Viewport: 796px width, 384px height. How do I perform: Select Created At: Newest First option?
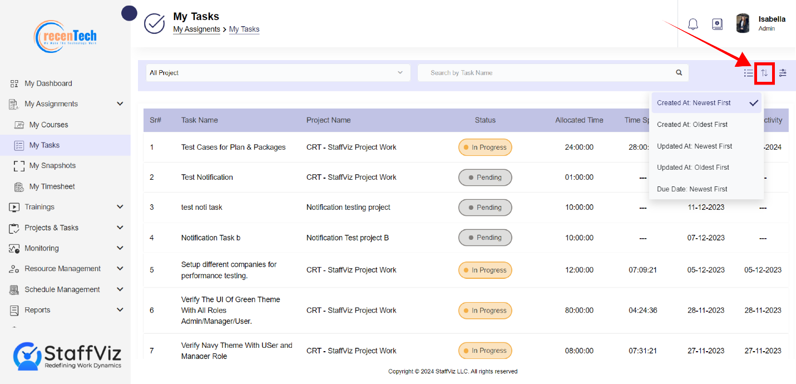pos(706,103)
